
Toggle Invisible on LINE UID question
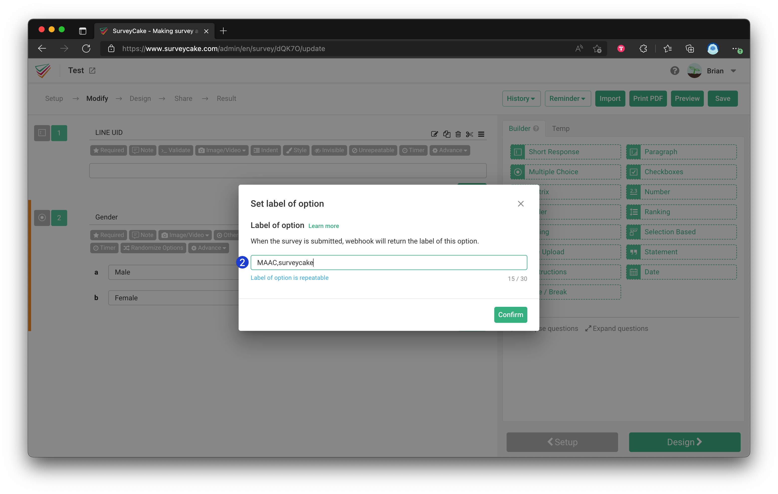[329, 150]
